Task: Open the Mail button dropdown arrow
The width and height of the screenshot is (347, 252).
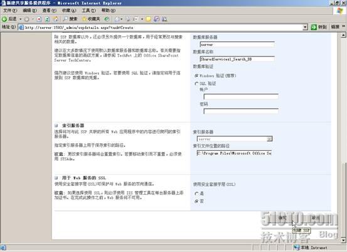Action: coord(122,19)
